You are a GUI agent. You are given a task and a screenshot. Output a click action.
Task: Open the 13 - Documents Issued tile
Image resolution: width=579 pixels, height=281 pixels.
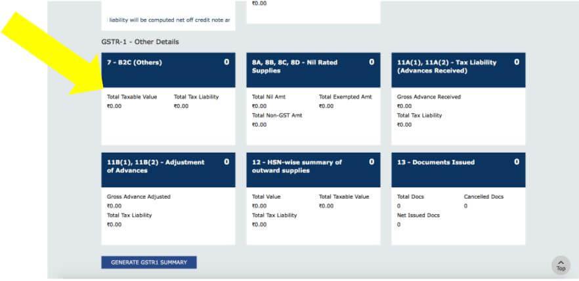458,170
